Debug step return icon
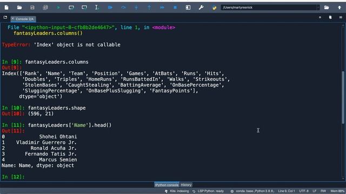 (x=149, y=8)
